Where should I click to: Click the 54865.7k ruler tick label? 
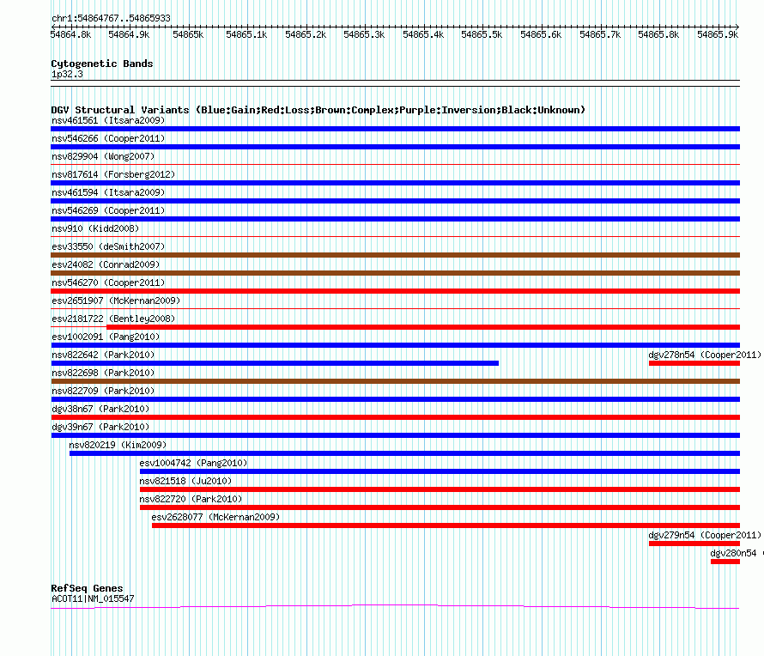[x=600, y=34]
